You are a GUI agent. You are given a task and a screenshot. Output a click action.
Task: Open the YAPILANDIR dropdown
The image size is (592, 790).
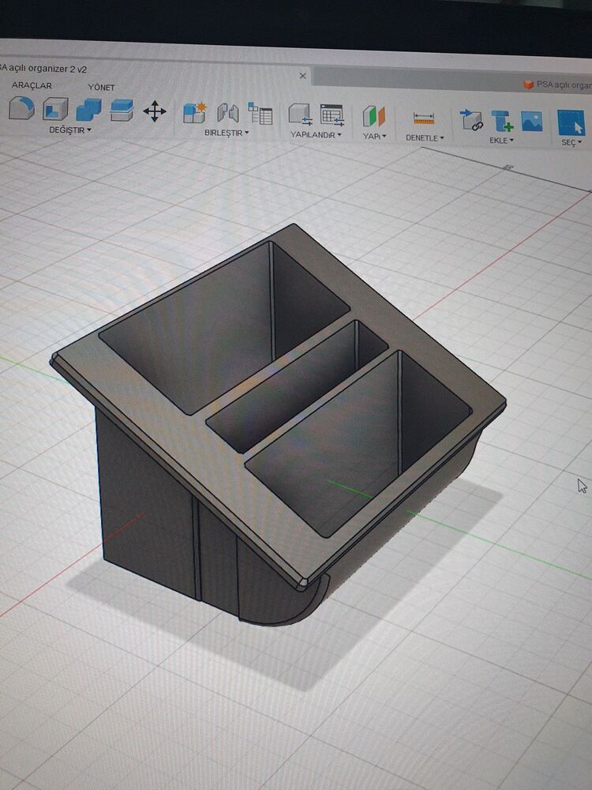[x=316, y=135]
